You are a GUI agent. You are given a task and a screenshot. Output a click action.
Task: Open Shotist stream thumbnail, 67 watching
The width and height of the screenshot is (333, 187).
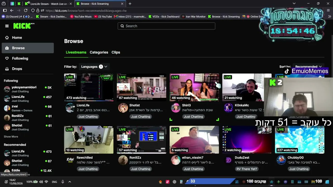[x=142, y=87]
